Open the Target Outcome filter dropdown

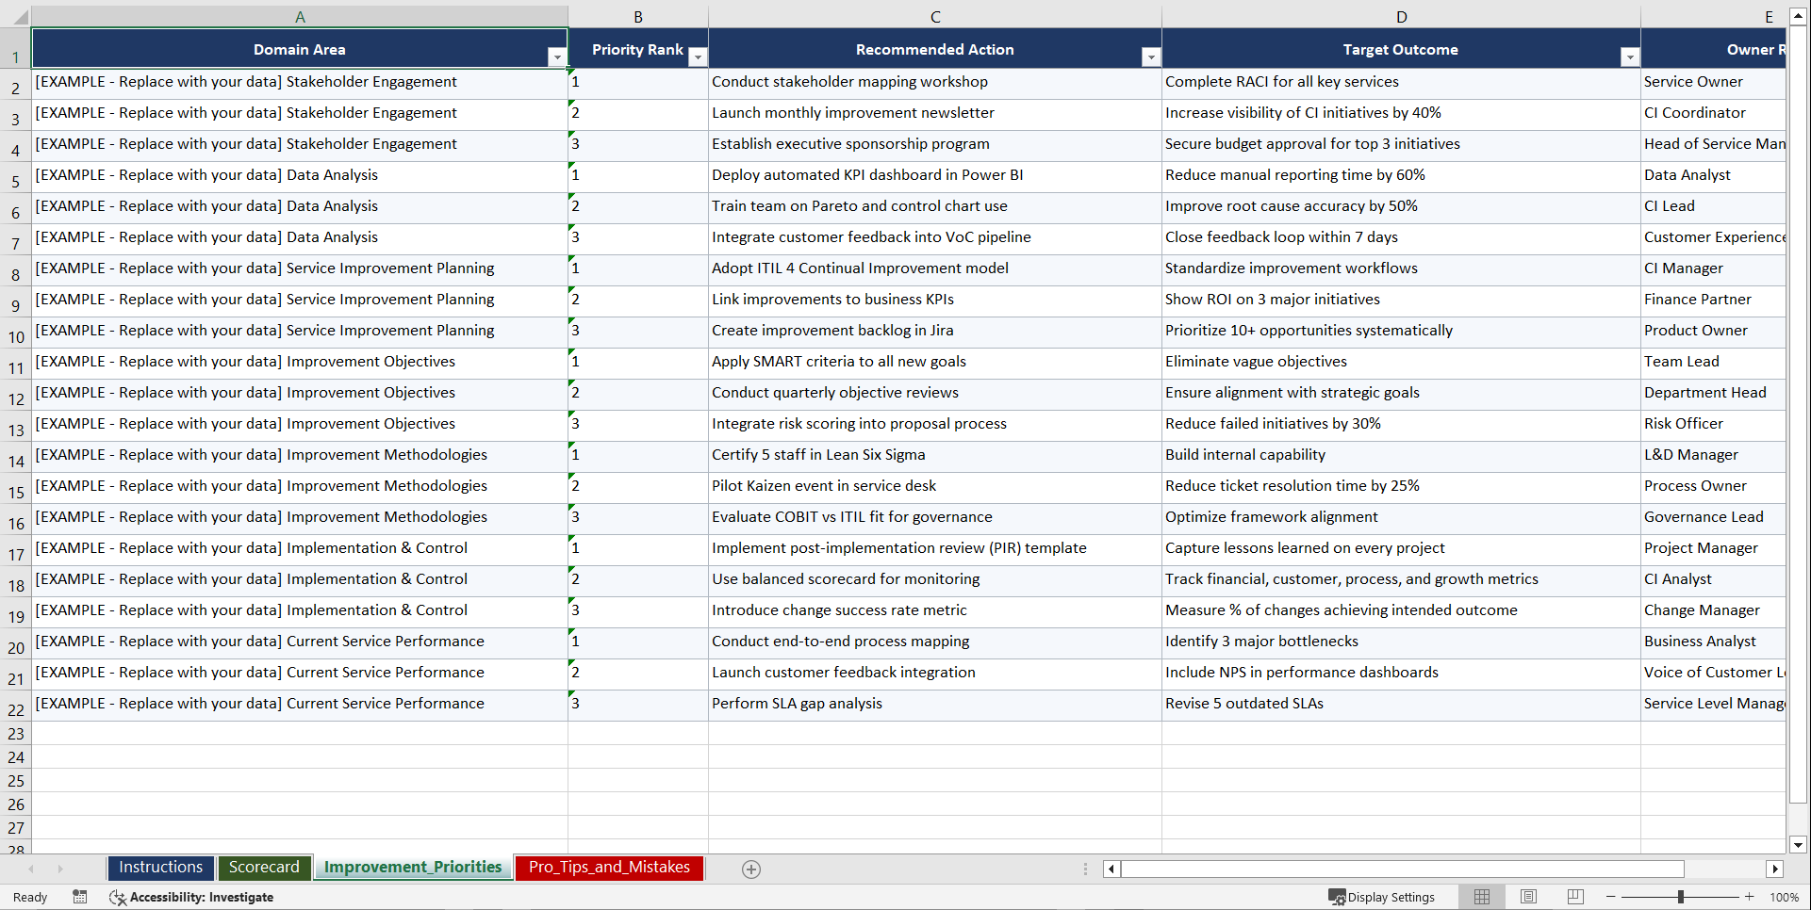(1631, 57)
